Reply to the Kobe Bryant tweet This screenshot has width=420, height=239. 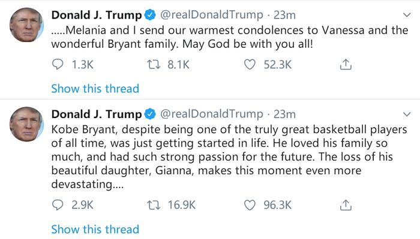click(58, 205)
